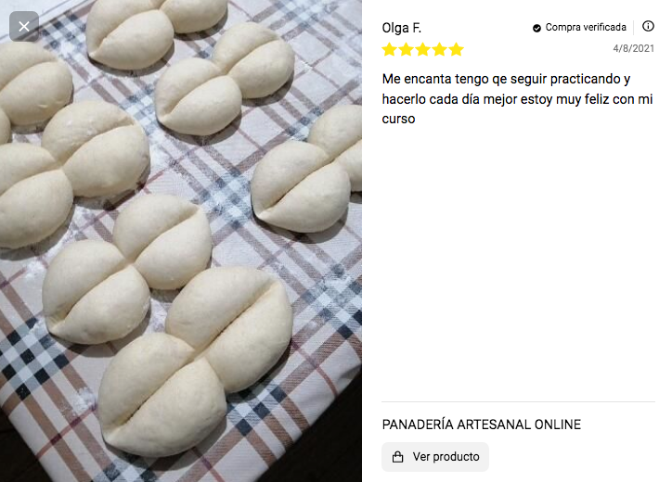Click the word curso in the review
Viewport: 672px width, 482px height.
pyautogui.click(x=398, y=119)
